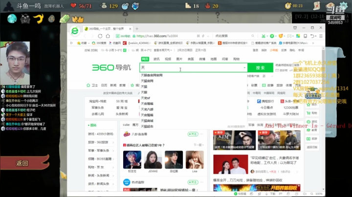This screenshot has height=197, width=352.
Task: Click the download icon in the status bar
Action: (x=267, y=194)
